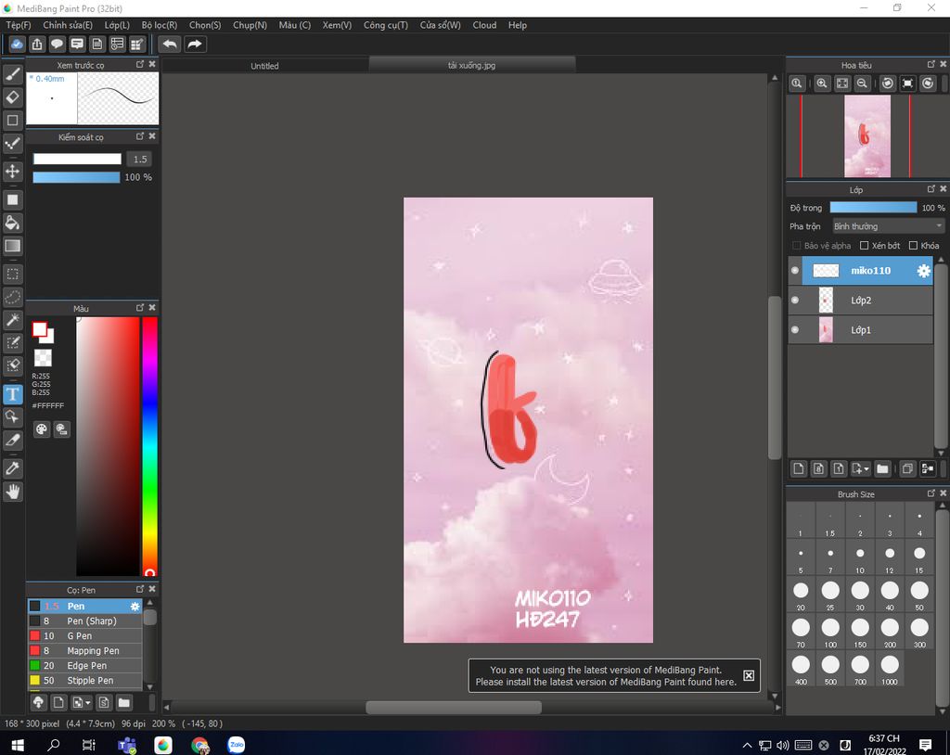Select the Bucket fill tool

tap(13, 223)
